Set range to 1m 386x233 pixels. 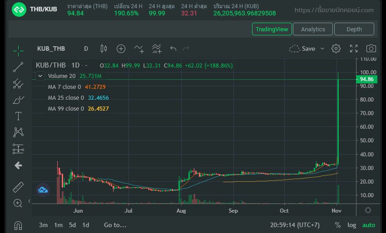click(58, 225)
